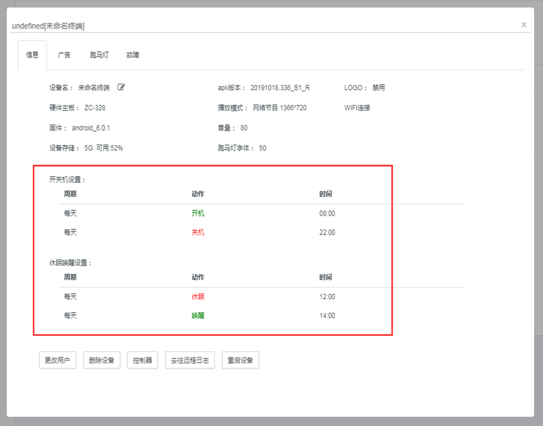Viewport: 543px width, 426px height.
Task: Click the edit icon beside device name
Action: (x=121, y=87)
